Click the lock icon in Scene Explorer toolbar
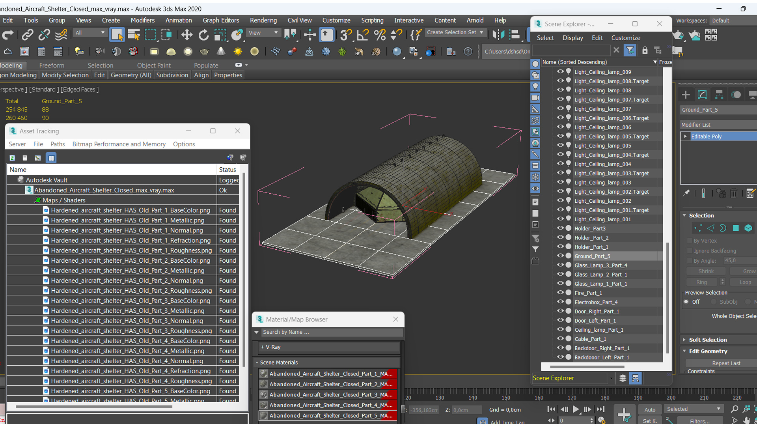 [x=645, y=50]
